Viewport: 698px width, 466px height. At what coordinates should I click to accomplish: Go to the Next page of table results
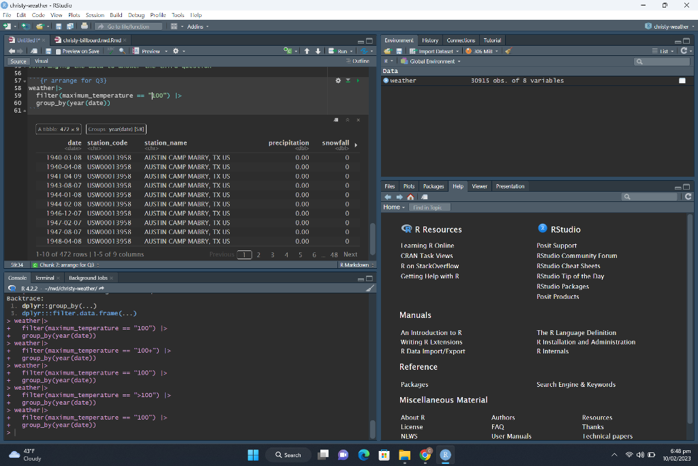pos(350,254)
